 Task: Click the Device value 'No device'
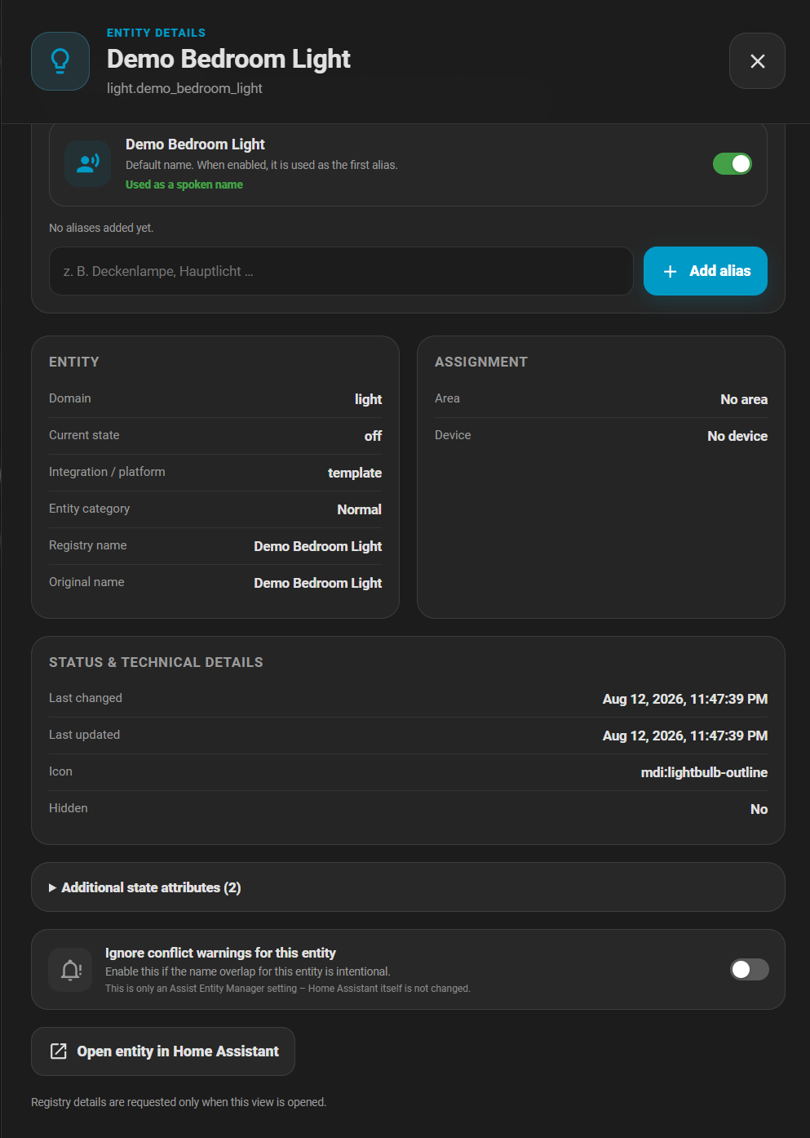tap(737, 436)
